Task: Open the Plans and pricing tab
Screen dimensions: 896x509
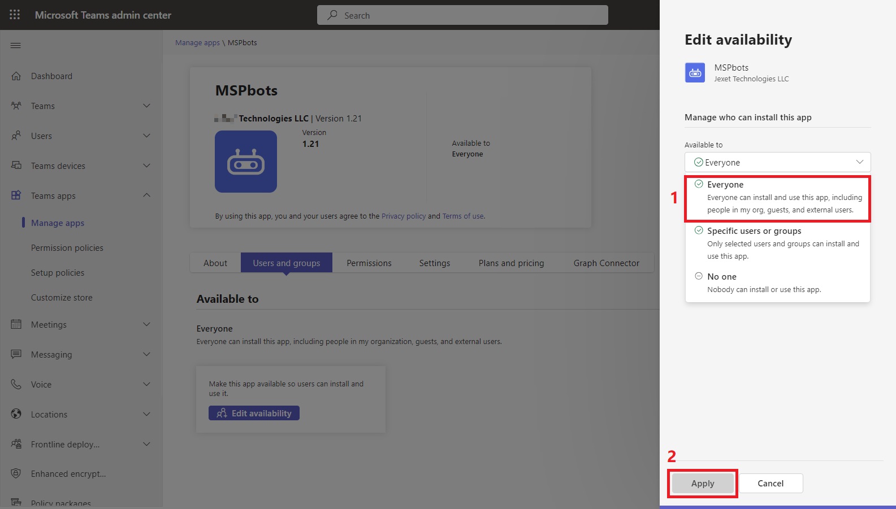Action: (x=511, y=263)
